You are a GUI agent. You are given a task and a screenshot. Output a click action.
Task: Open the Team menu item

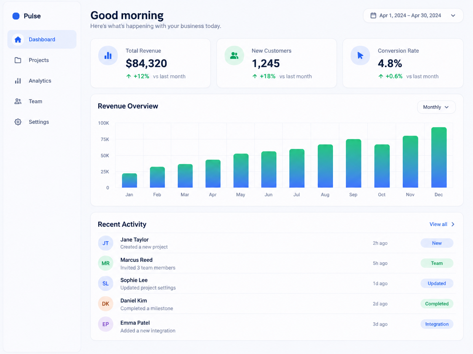[42, 101]
